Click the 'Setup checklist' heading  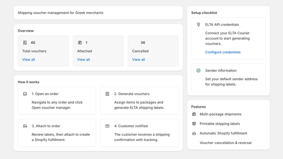[204, 13]
